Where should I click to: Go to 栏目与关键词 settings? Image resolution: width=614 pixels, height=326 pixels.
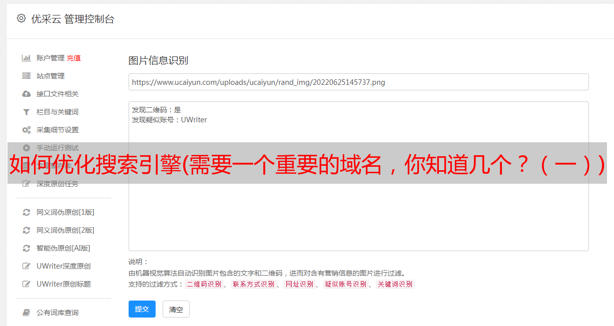pos(58,112)
